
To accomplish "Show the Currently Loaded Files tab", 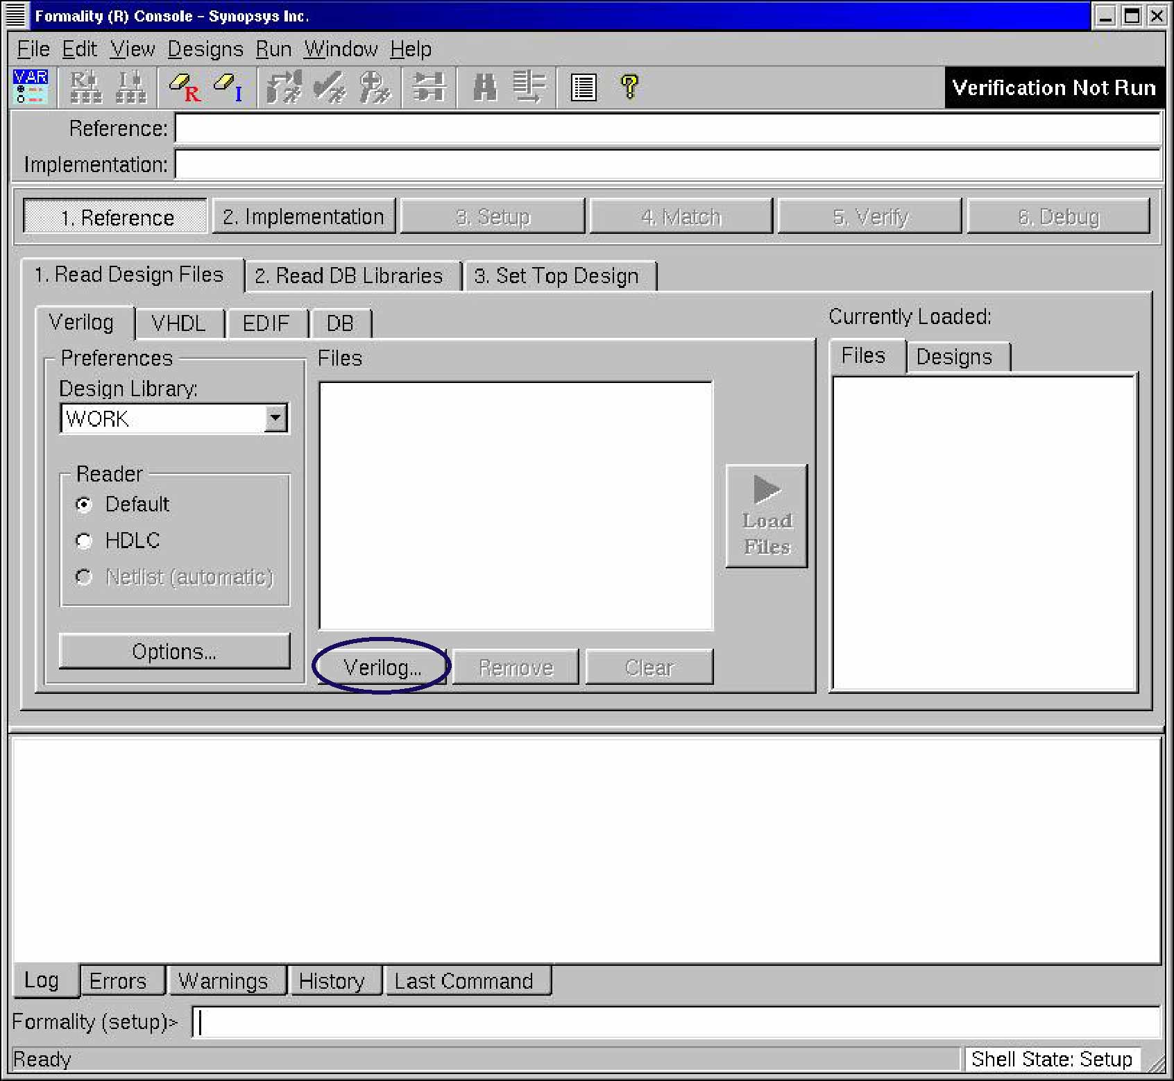I will pos(867,356).
